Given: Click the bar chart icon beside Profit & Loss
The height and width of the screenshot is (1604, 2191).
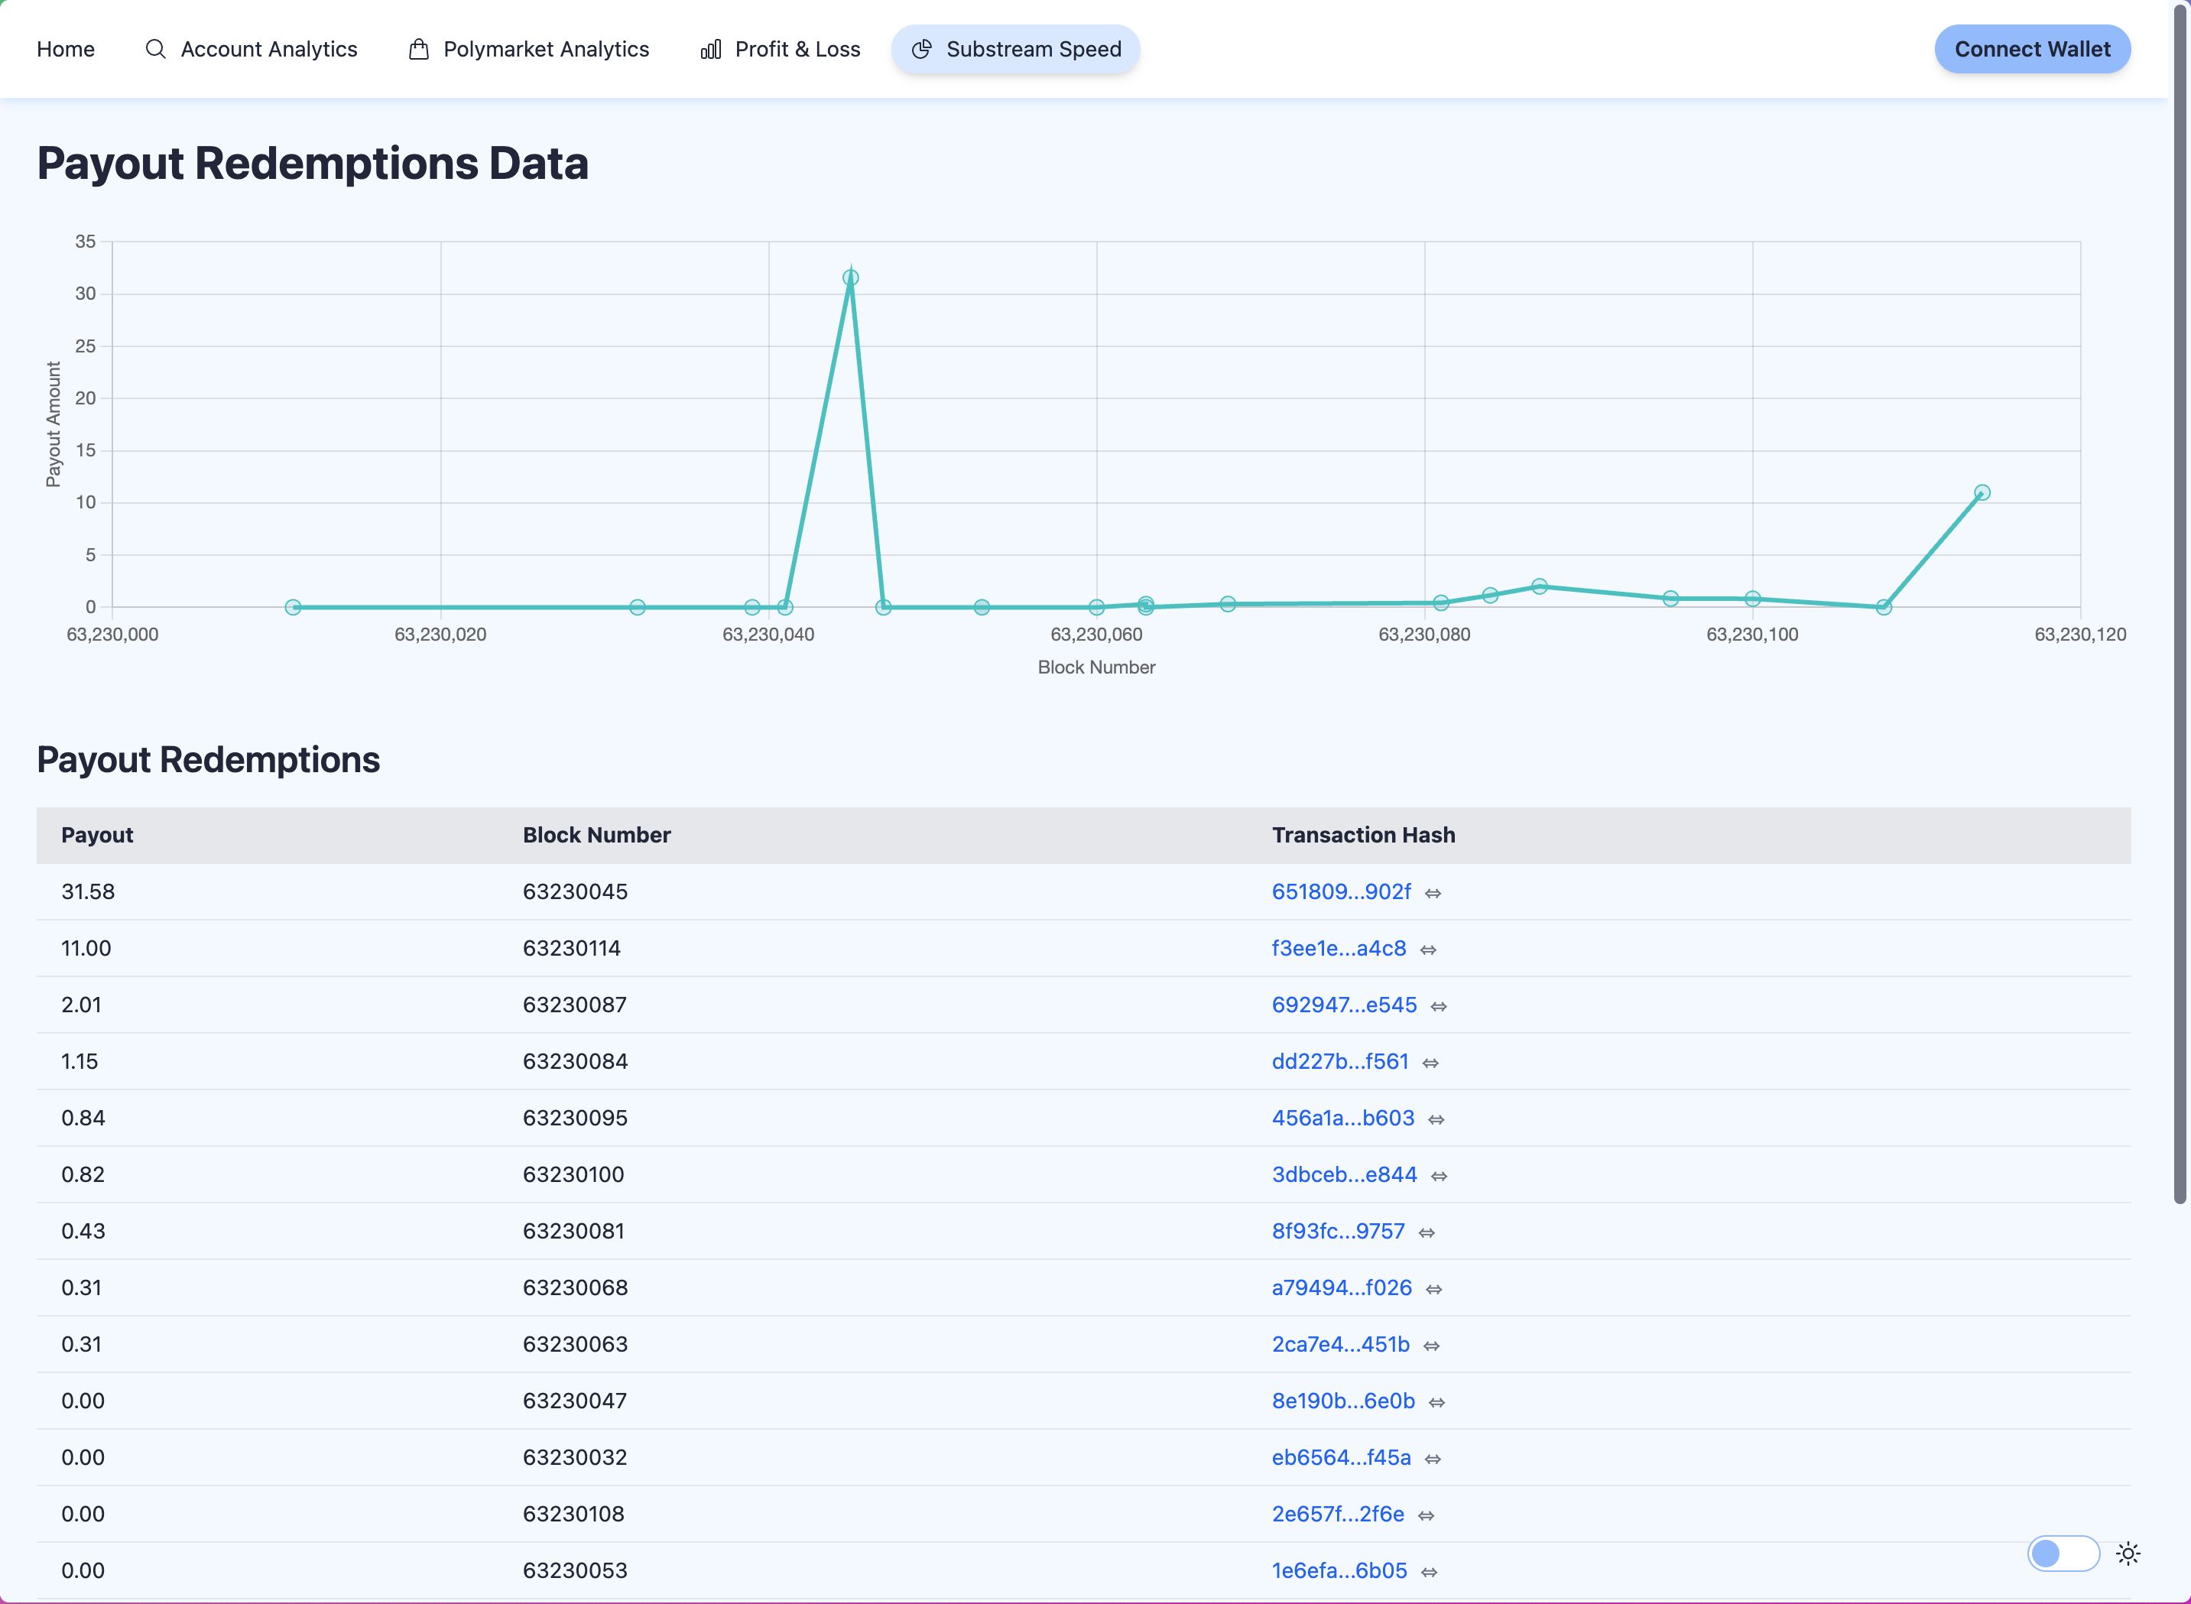Looking at the screenshot, I should pos(711,48).
